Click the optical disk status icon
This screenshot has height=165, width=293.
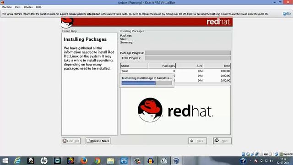pyautogui.click(x=248, y=154)
